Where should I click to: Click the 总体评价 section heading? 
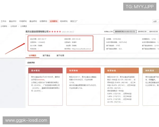click(x=31, y=63)
